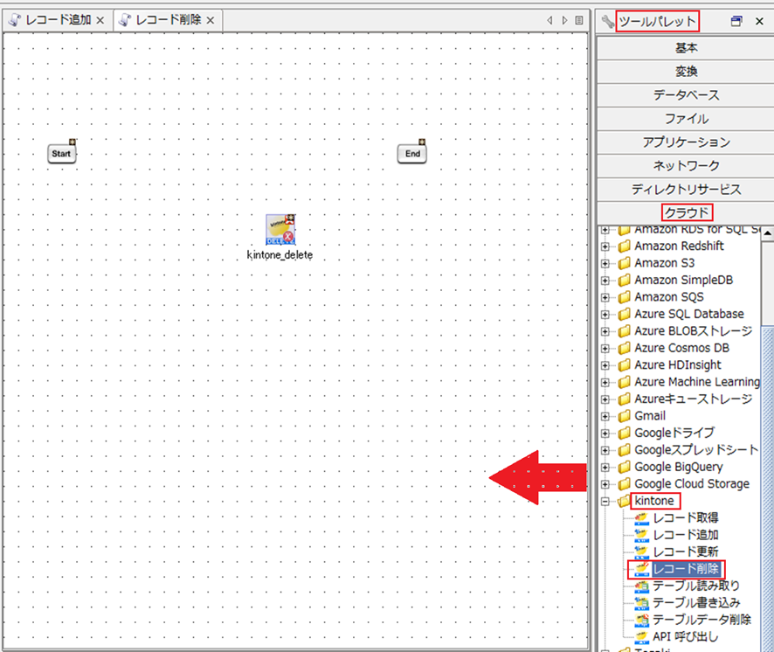Open the ネットワーク palette category
This screenshot has height=652, width=774.
tap(686, 166)
